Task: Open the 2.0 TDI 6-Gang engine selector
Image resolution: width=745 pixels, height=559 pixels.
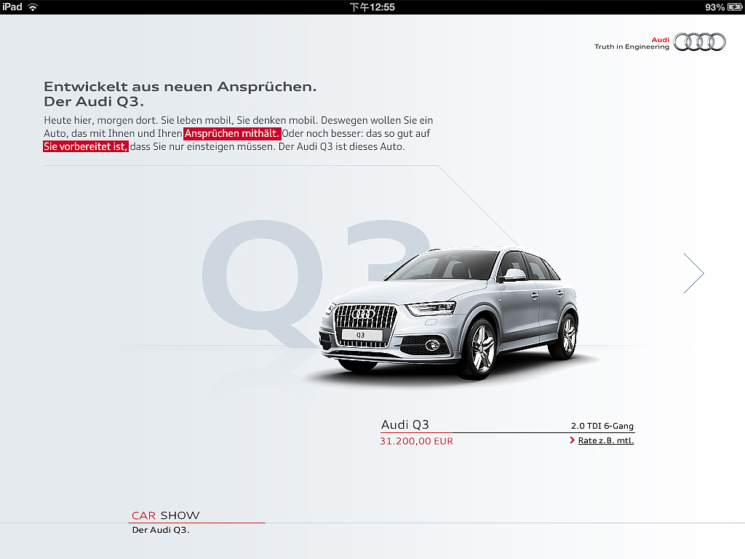Action: [x=602, y=426]
